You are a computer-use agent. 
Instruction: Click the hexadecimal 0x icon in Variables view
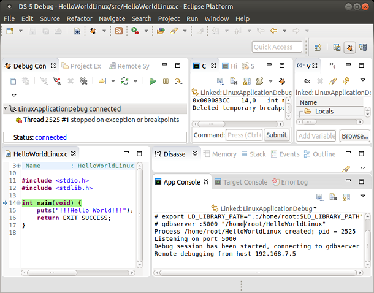click(x=307, y=81)
